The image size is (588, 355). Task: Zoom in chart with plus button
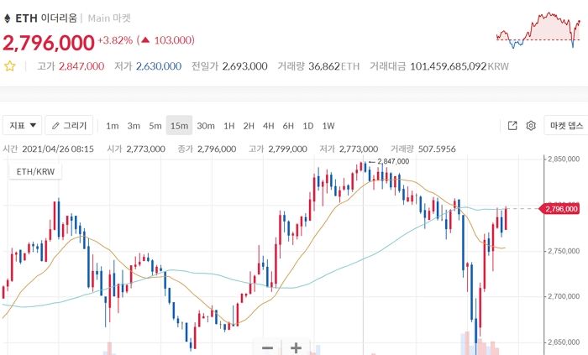point(296,347)
